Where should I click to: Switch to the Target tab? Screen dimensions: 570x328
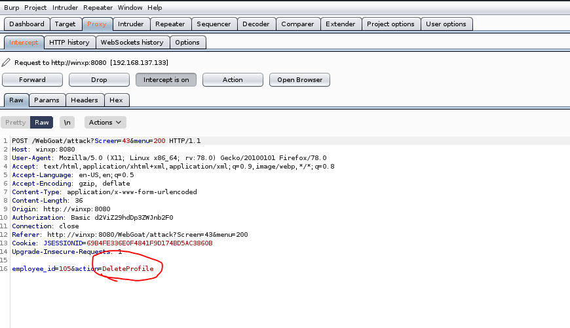65,24
